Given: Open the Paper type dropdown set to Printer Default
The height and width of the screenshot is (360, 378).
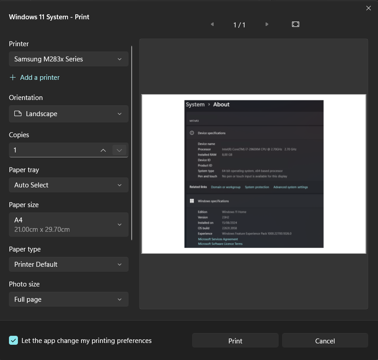Looking at the screenshot, I should click(x=69, y=265).
